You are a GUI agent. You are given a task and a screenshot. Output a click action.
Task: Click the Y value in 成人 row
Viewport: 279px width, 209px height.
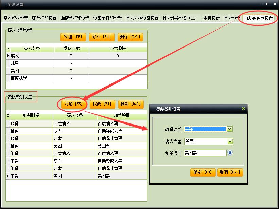[71, 56]
